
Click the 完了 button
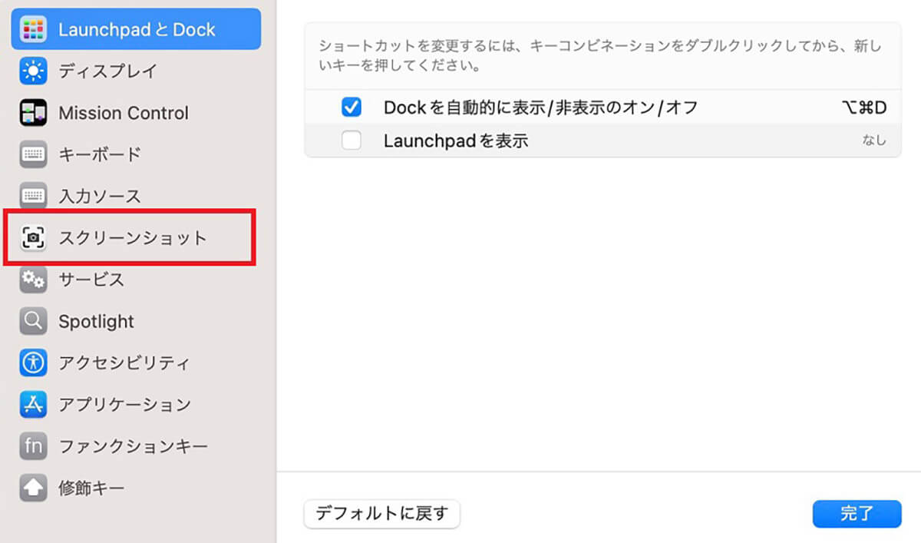coord(857,514)
